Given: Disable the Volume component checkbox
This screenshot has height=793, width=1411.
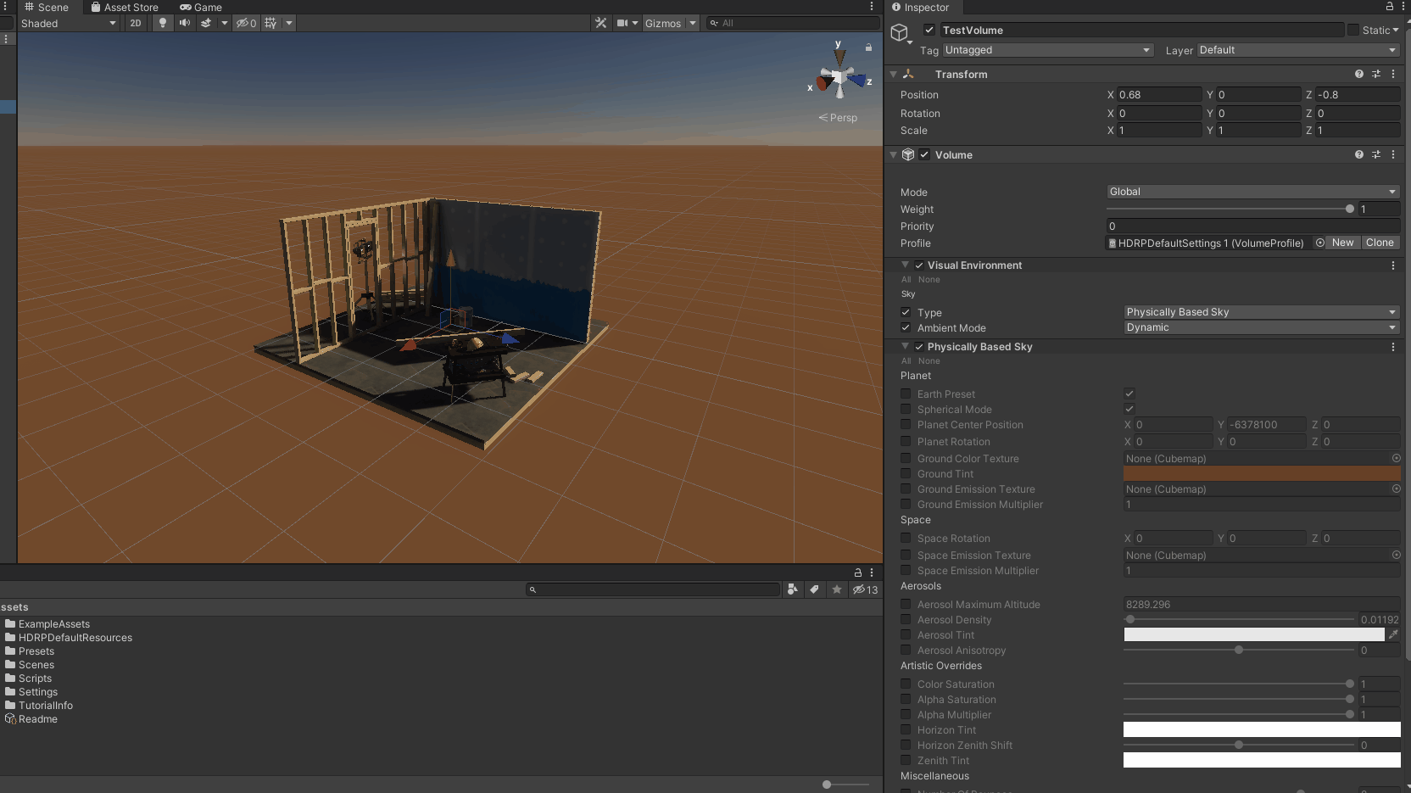Looking at the screenshot, I should click(924, 154).
